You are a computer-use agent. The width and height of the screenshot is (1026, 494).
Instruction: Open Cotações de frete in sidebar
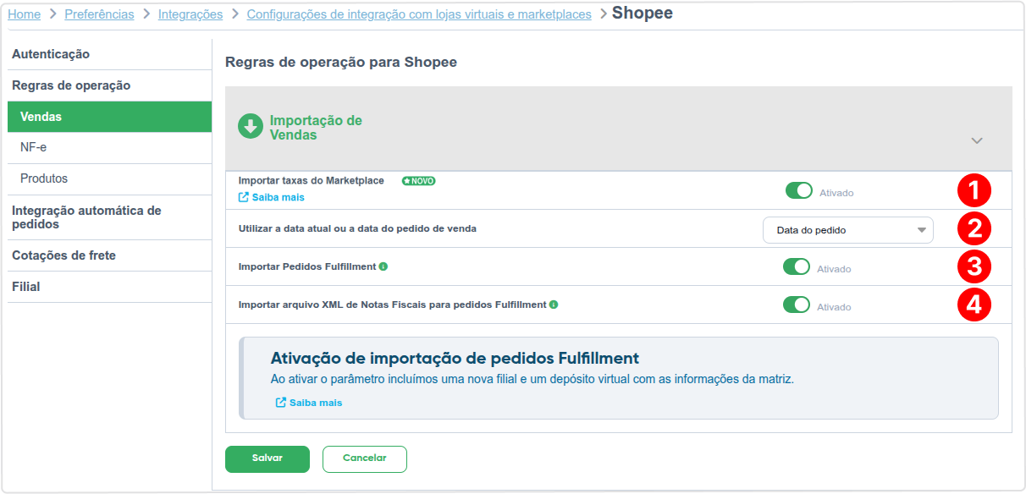(x=109, y=255)
